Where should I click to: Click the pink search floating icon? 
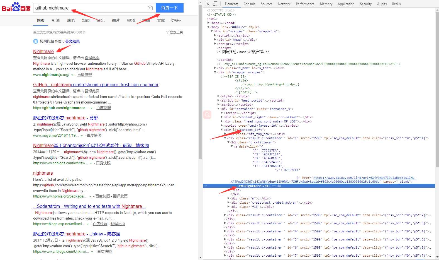pyautogui.click(x=207, y=114)
